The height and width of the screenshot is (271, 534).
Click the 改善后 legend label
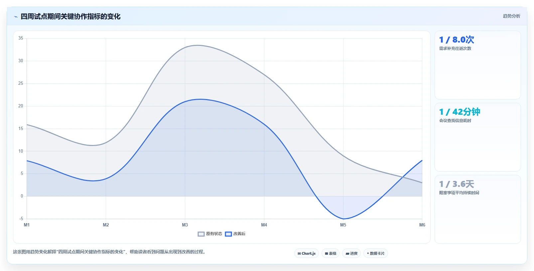239,234
